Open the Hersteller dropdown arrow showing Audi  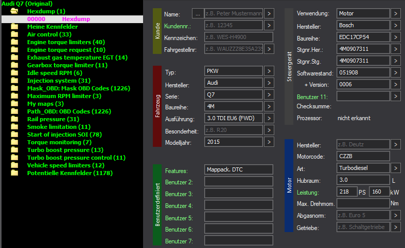(270, 83)
